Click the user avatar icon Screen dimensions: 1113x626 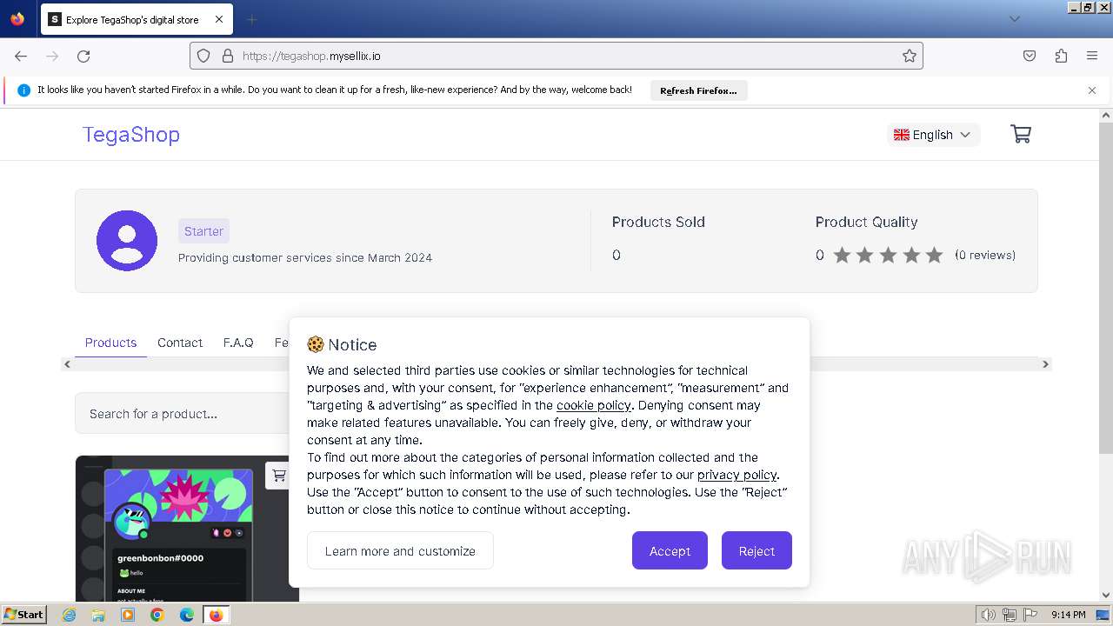tap(127, 241)
